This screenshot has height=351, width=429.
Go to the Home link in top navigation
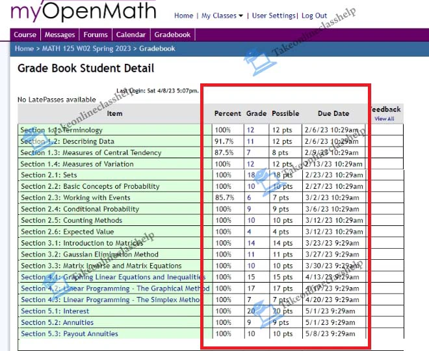click(183, 16)
